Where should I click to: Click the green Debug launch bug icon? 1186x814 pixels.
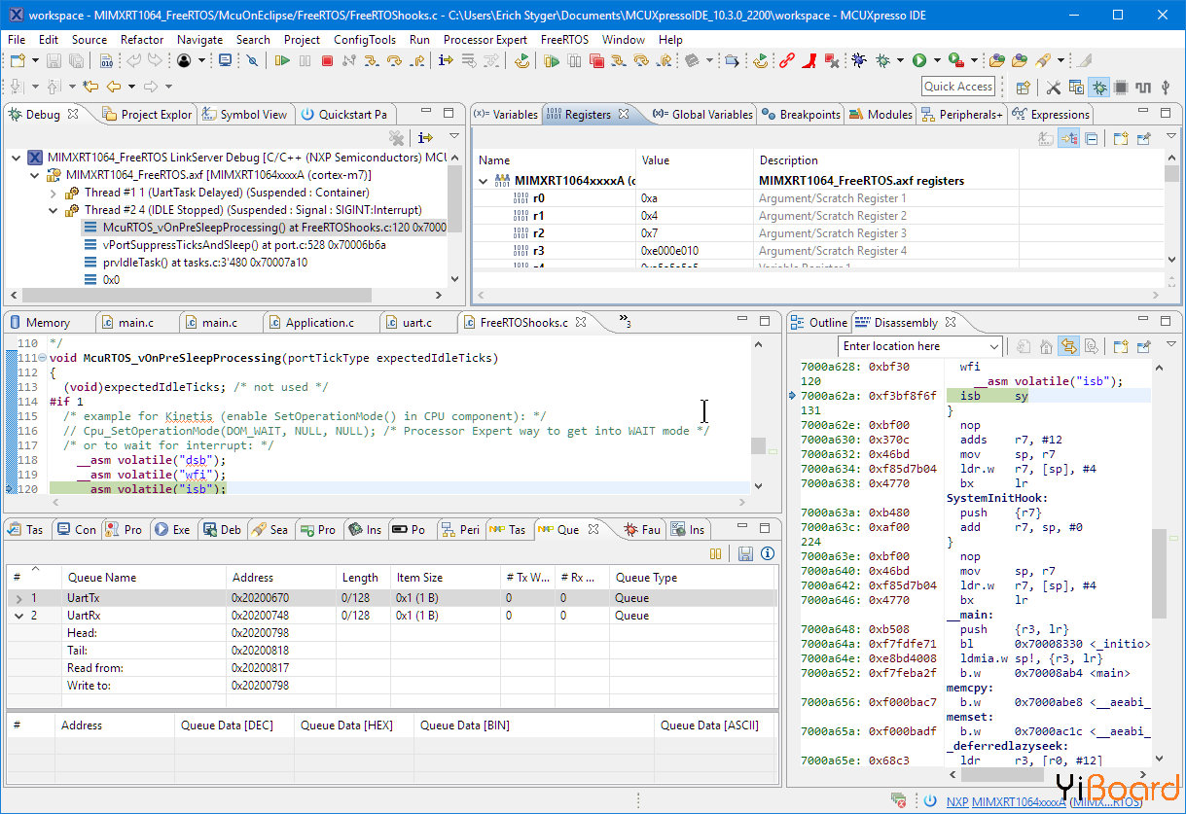tap(882, 60)
